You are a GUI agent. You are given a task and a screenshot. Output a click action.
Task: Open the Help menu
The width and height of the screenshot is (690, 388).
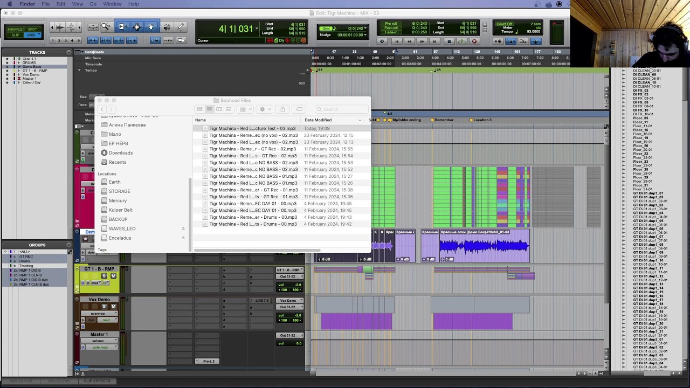tap(133, 4)
